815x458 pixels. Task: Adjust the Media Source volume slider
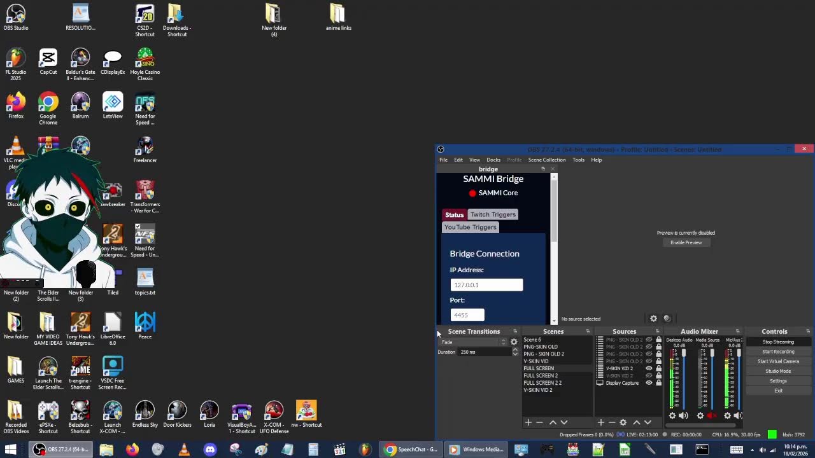click(x=712, y=378)
